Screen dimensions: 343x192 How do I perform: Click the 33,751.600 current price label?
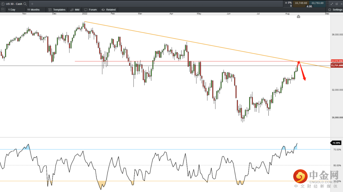coord(337,65)
